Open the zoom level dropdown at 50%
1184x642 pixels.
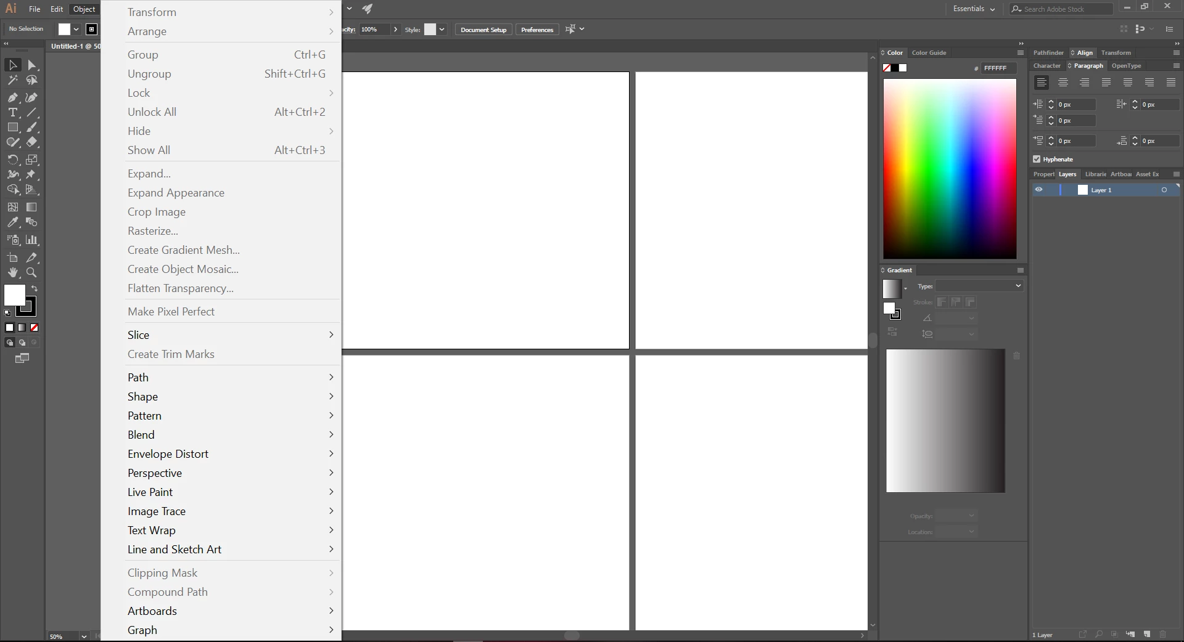pos(84,636)
